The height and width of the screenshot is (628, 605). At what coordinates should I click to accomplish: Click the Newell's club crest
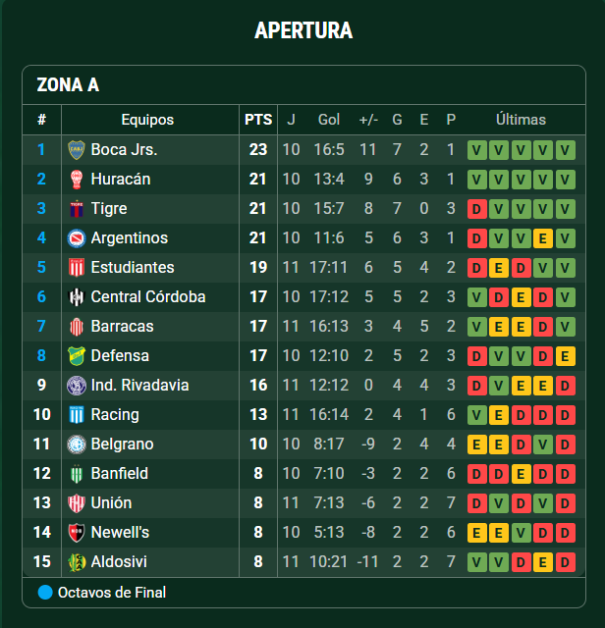coord(76,533)
